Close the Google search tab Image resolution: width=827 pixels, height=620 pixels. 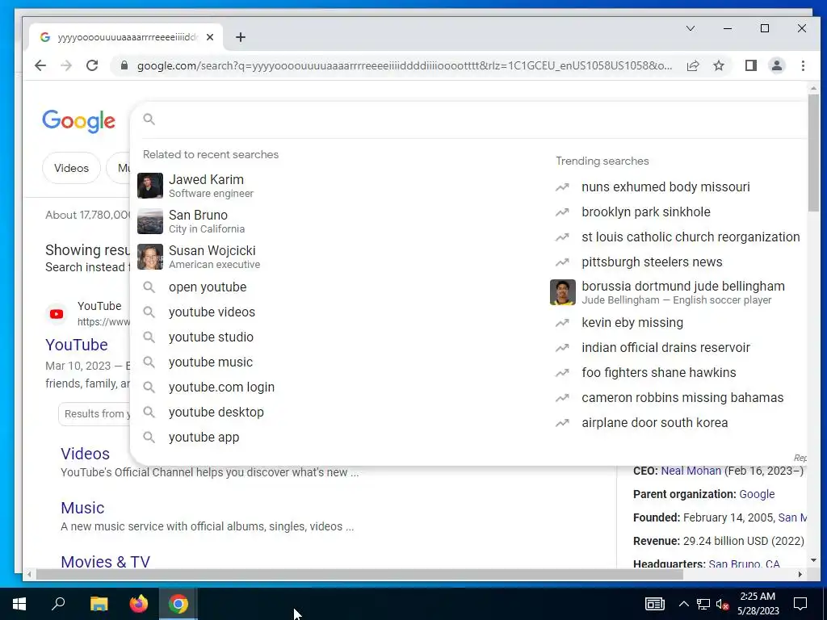[210, 37]
